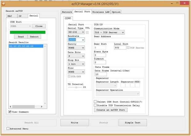The height and width of the screenshot is (136, 191).
Task: Select the Serial Port tab
Action: pos(82,12)
